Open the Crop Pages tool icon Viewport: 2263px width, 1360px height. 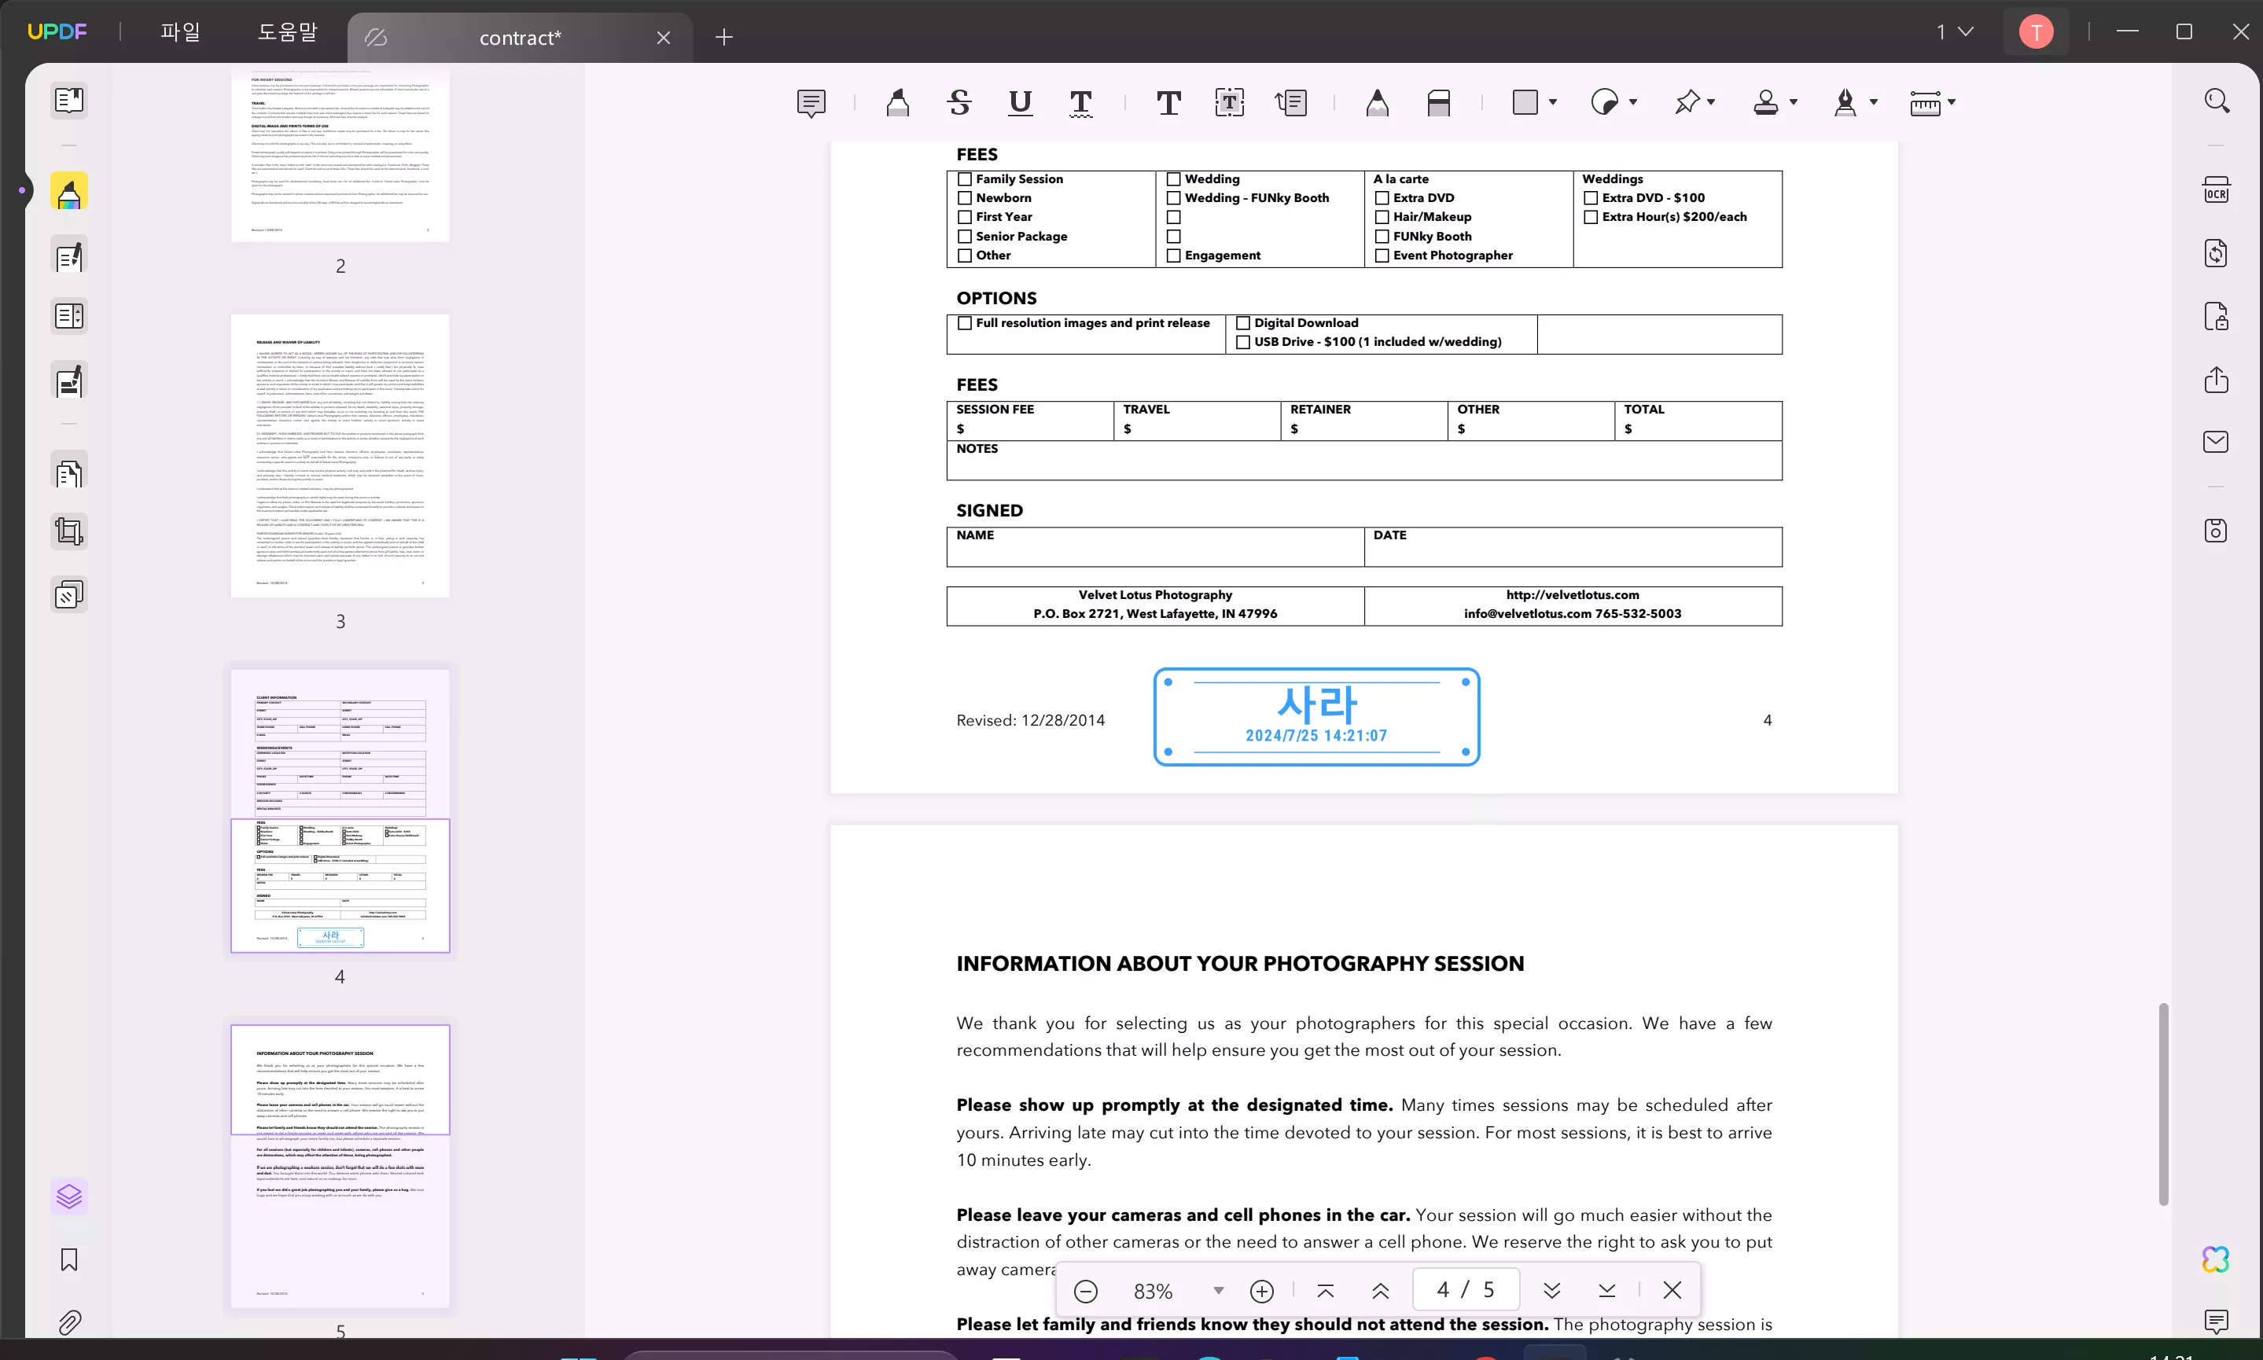click(x=68, y=531)
